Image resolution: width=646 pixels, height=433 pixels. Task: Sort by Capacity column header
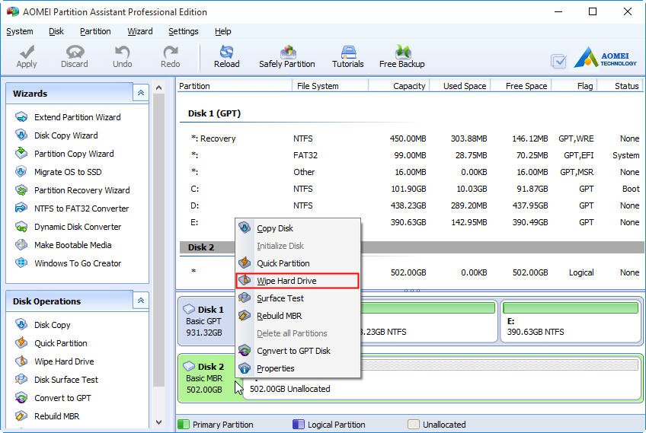tap(399, 86)
